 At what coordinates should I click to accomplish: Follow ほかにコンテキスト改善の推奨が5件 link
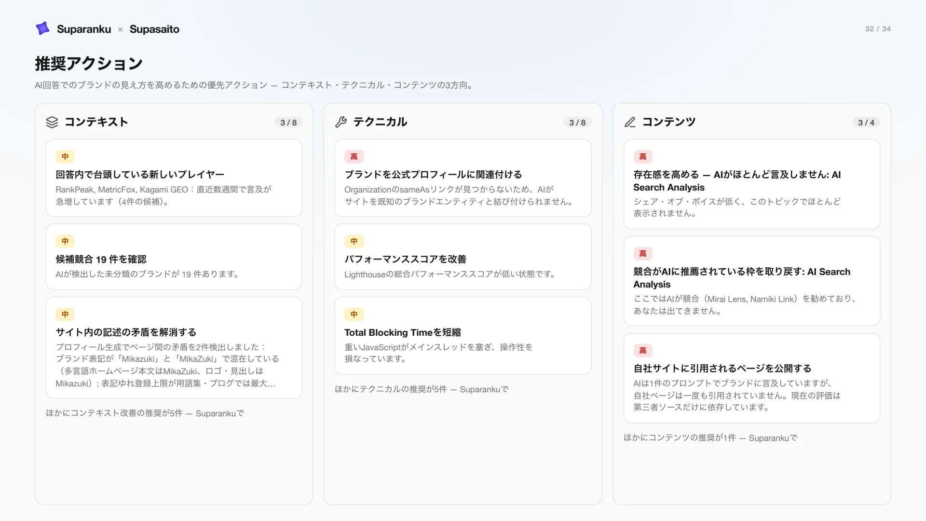click(145, 413)
